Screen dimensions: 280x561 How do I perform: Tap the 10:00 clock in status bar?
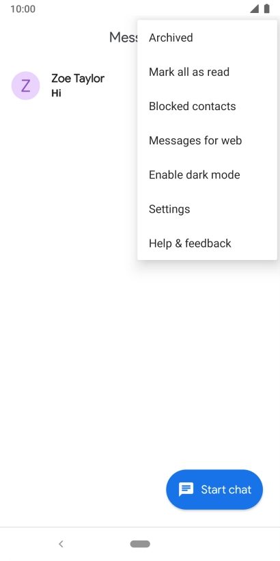coord(23,9)
